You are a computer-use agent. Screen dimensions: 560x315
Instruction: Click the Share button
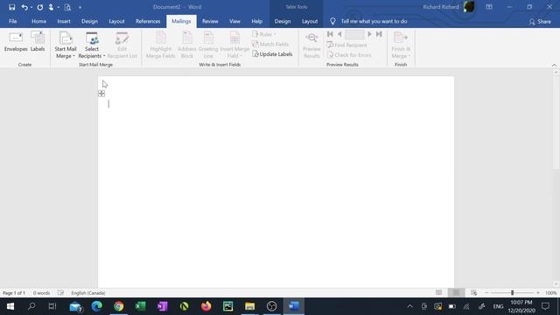(x=540, y=22)
